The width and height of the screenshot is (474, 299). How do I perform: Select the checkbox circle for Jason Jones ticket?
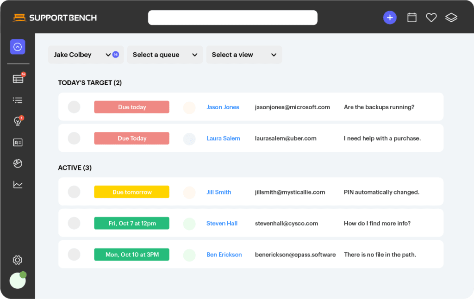[x=74, y=107]
